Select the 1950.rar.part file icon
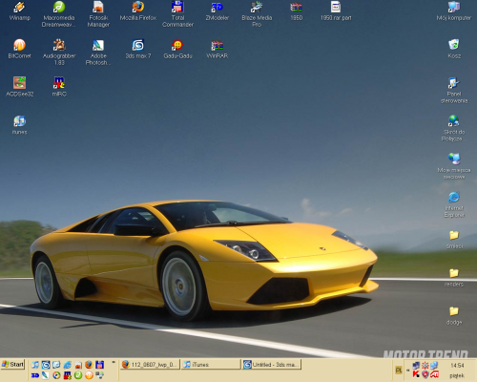This screenshot has width=477, height=382. (336, 11)
